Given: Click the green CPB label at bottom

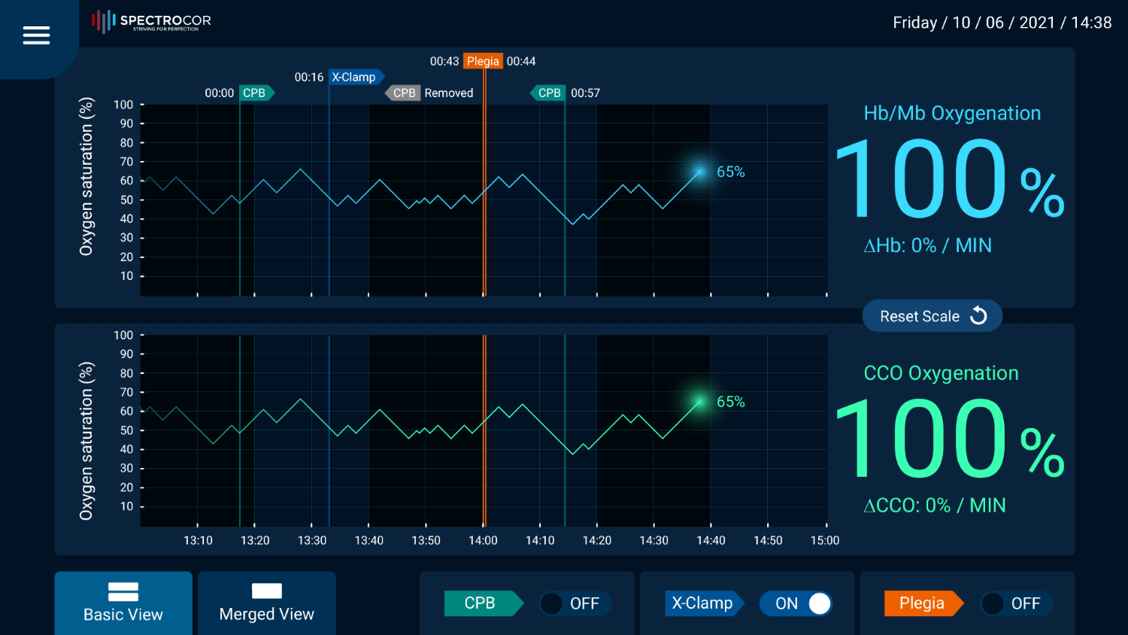Looking at the screenshot, I should (x=482, y=603).
